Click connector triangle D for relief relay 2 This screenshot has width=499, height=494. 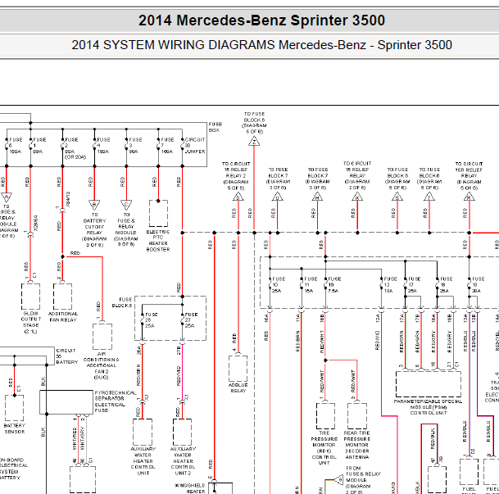tap(238, 197)
